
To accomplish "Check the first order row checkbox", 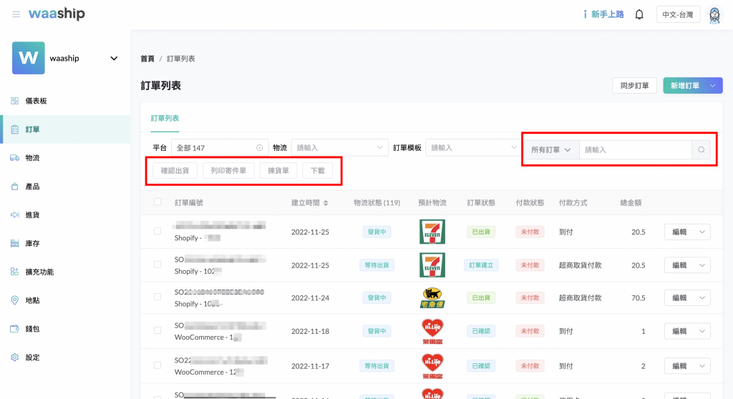I will 157,232.
